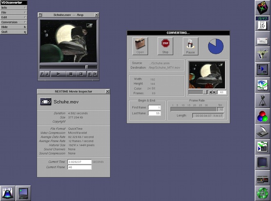271x201 pixels.
Task: Click the 82.329 kb / second value
Action: [x=81, y=137]
